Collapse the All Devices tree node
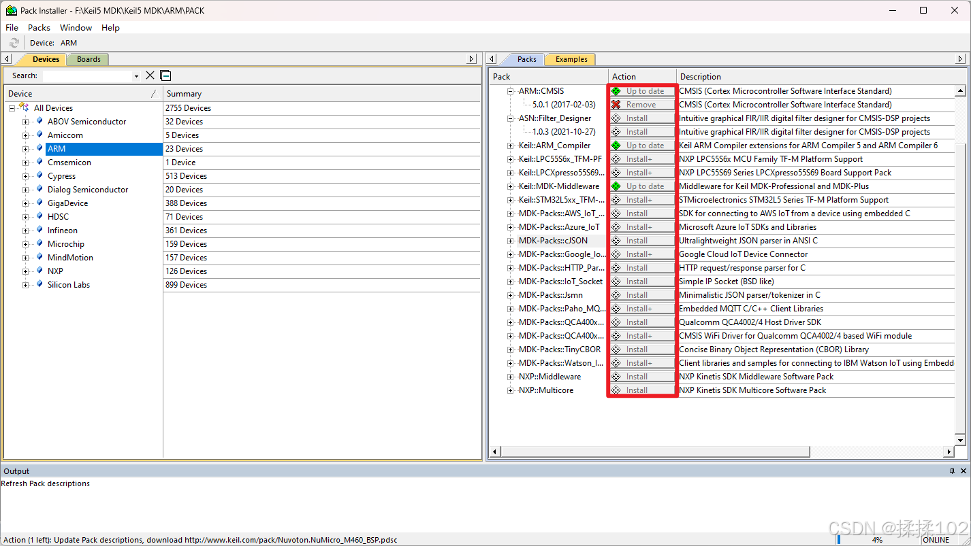 (x=12, y=108)
